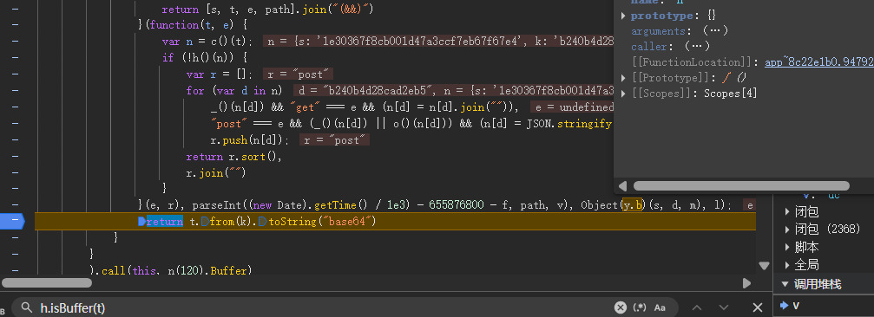Open the app~8c22e1b0 function location link
This screenshot has height=317, width=874.
point(818,61)
